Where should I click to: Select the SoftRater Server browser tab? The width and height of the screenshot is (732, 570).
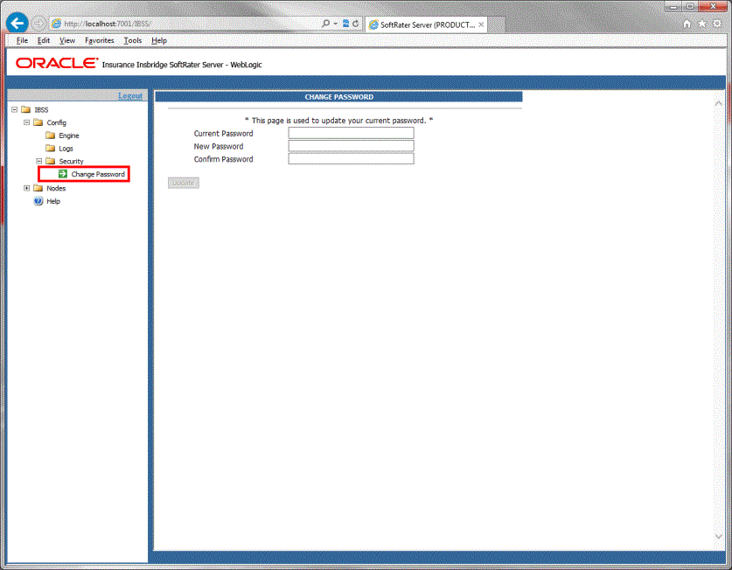click(426, 24)
